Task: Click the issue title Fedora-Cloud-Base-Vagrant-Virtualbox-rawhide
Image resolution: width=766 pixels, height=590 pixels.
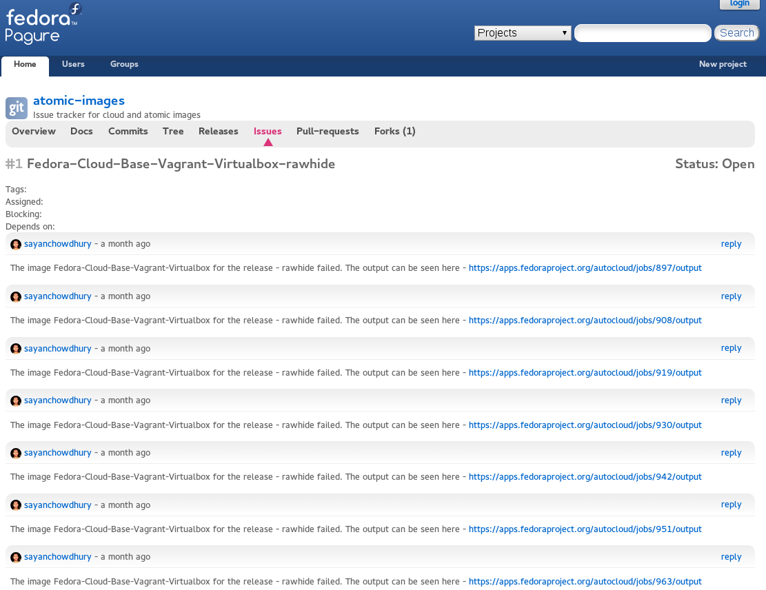Action: [181, 163]
